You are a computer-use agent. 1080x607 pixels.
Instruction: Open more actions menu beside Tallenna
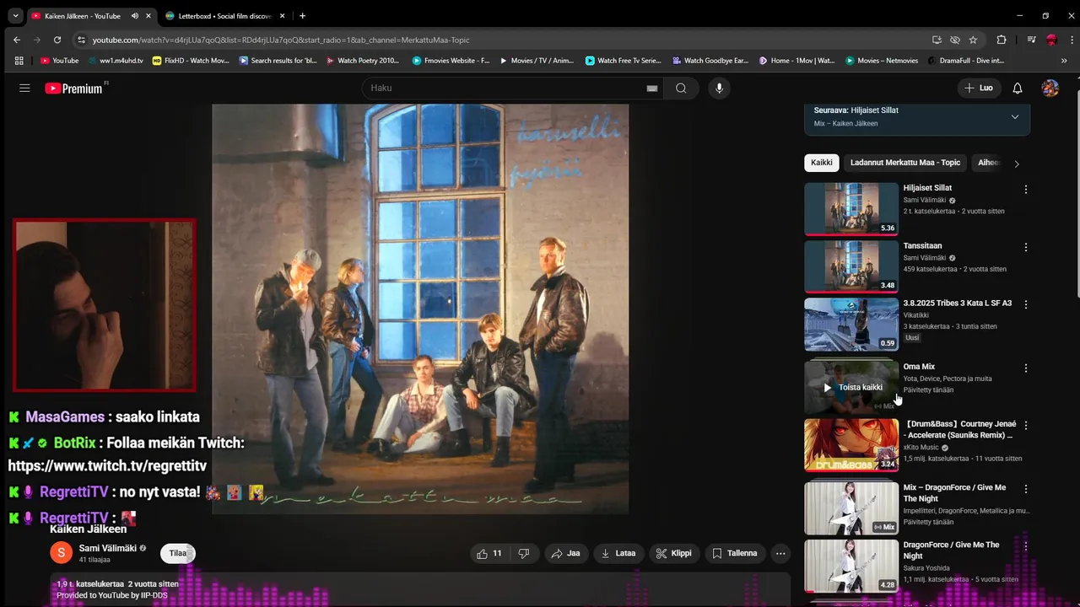click(780, 553)
